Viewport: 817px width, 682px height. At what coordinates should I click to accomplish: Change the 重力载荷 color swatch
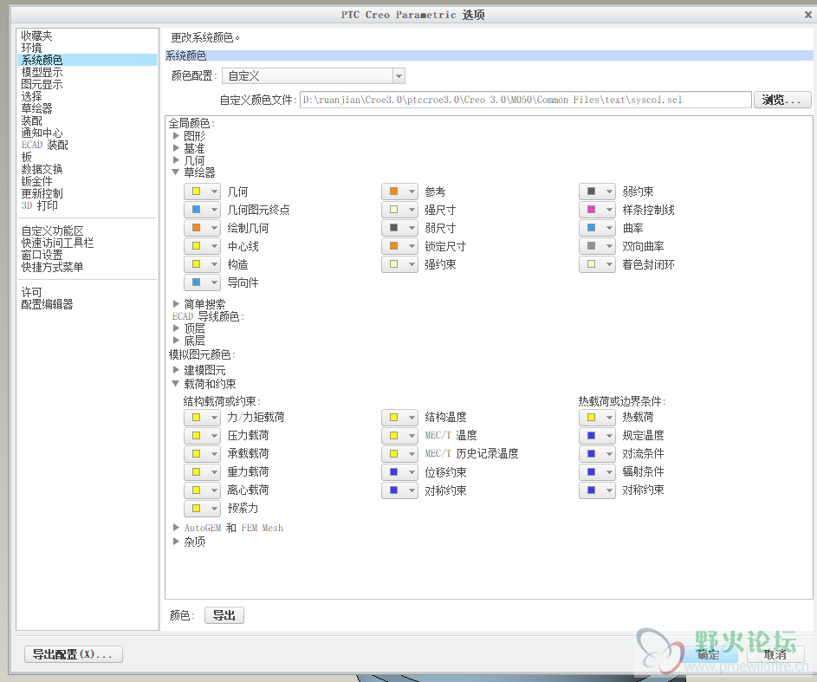tap(202, 472)
